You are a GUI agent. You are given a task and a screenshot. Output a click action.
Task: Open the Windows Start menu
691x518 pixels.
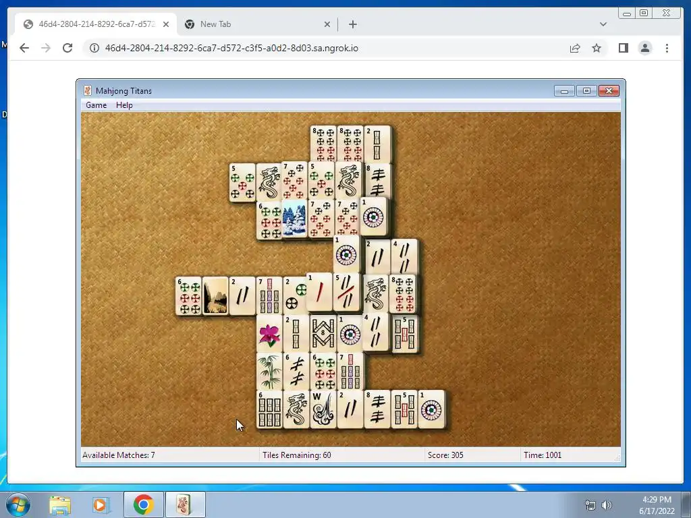point(18,505)
